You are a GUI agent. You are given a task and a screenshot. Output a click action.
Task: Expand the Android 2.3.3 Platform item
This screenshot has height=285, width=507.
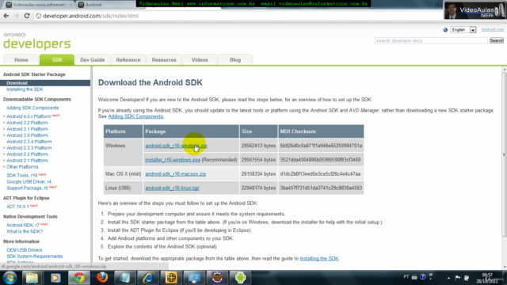pyautogui.click(x=4, y=148)
